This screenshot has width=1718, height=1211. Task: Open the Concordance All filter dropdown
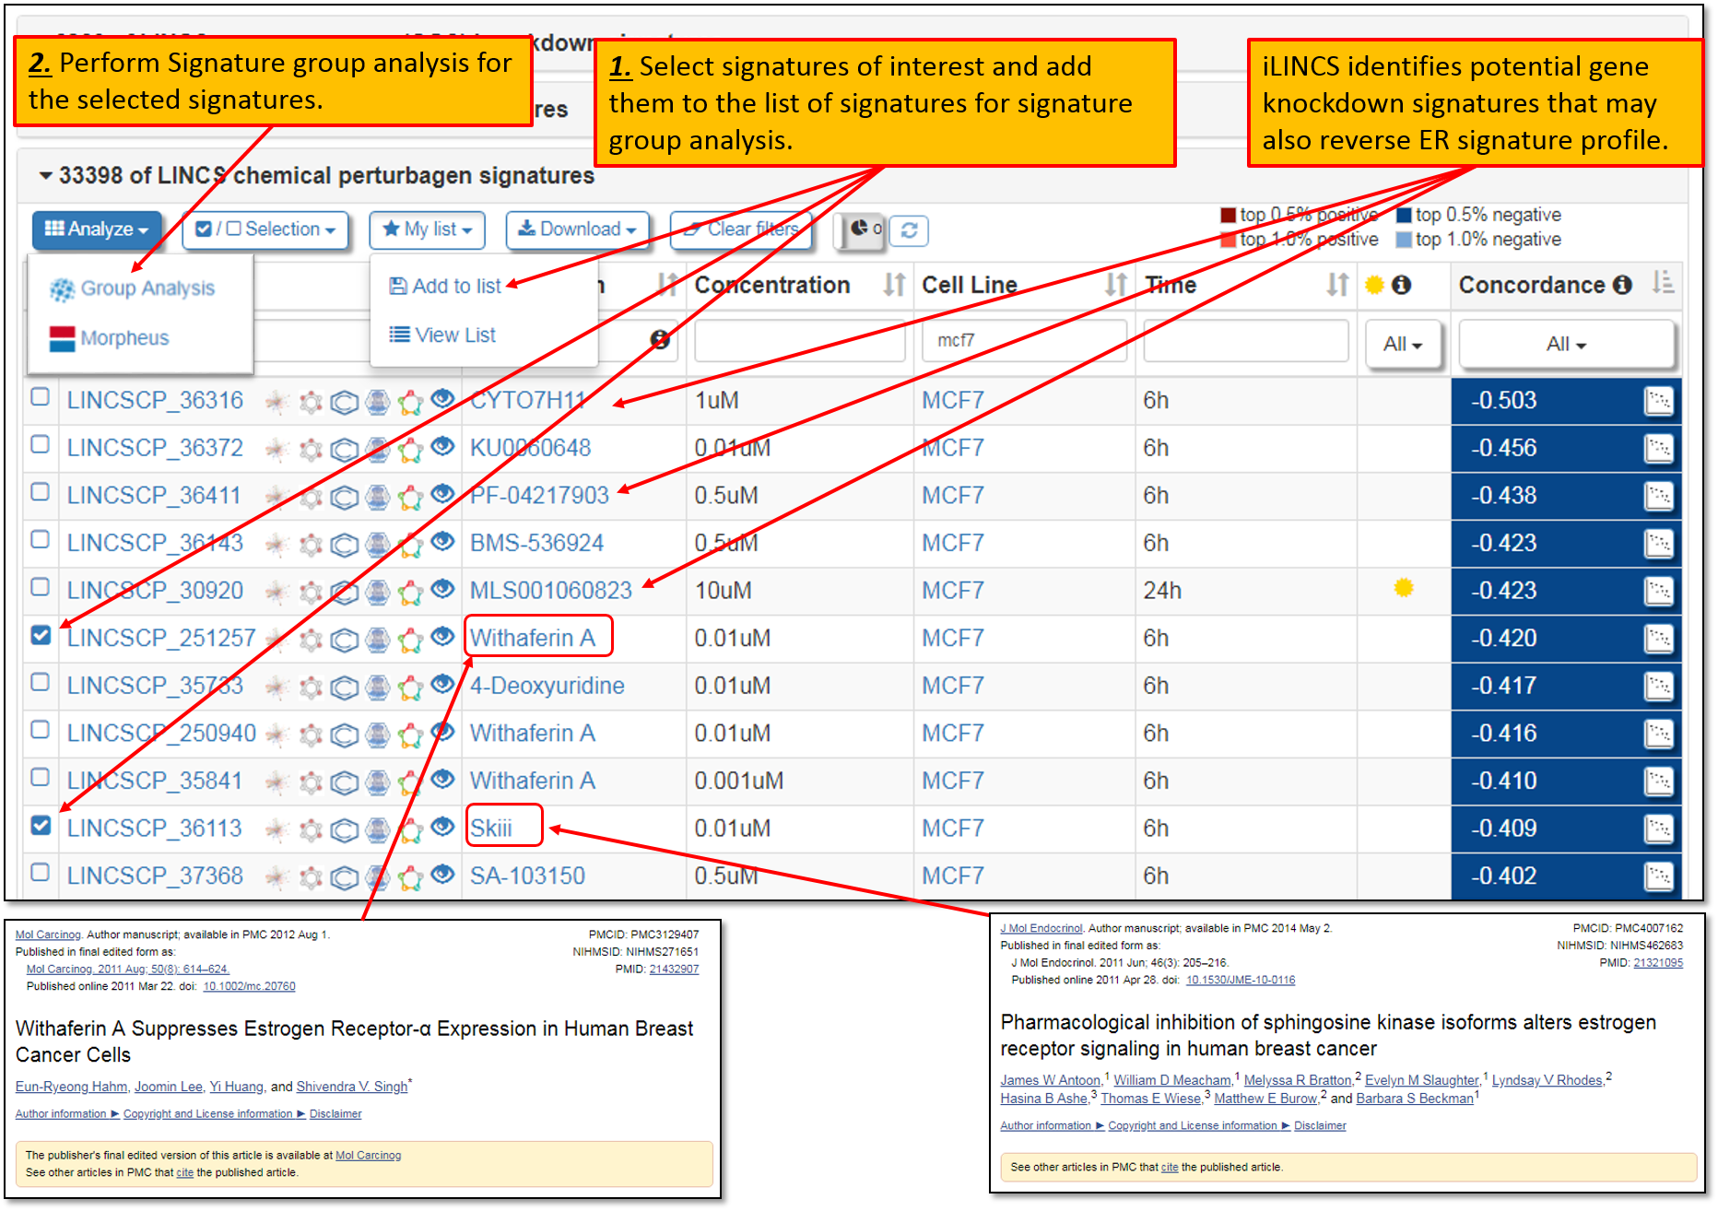pyautogui.click(x=1565, y=345)
